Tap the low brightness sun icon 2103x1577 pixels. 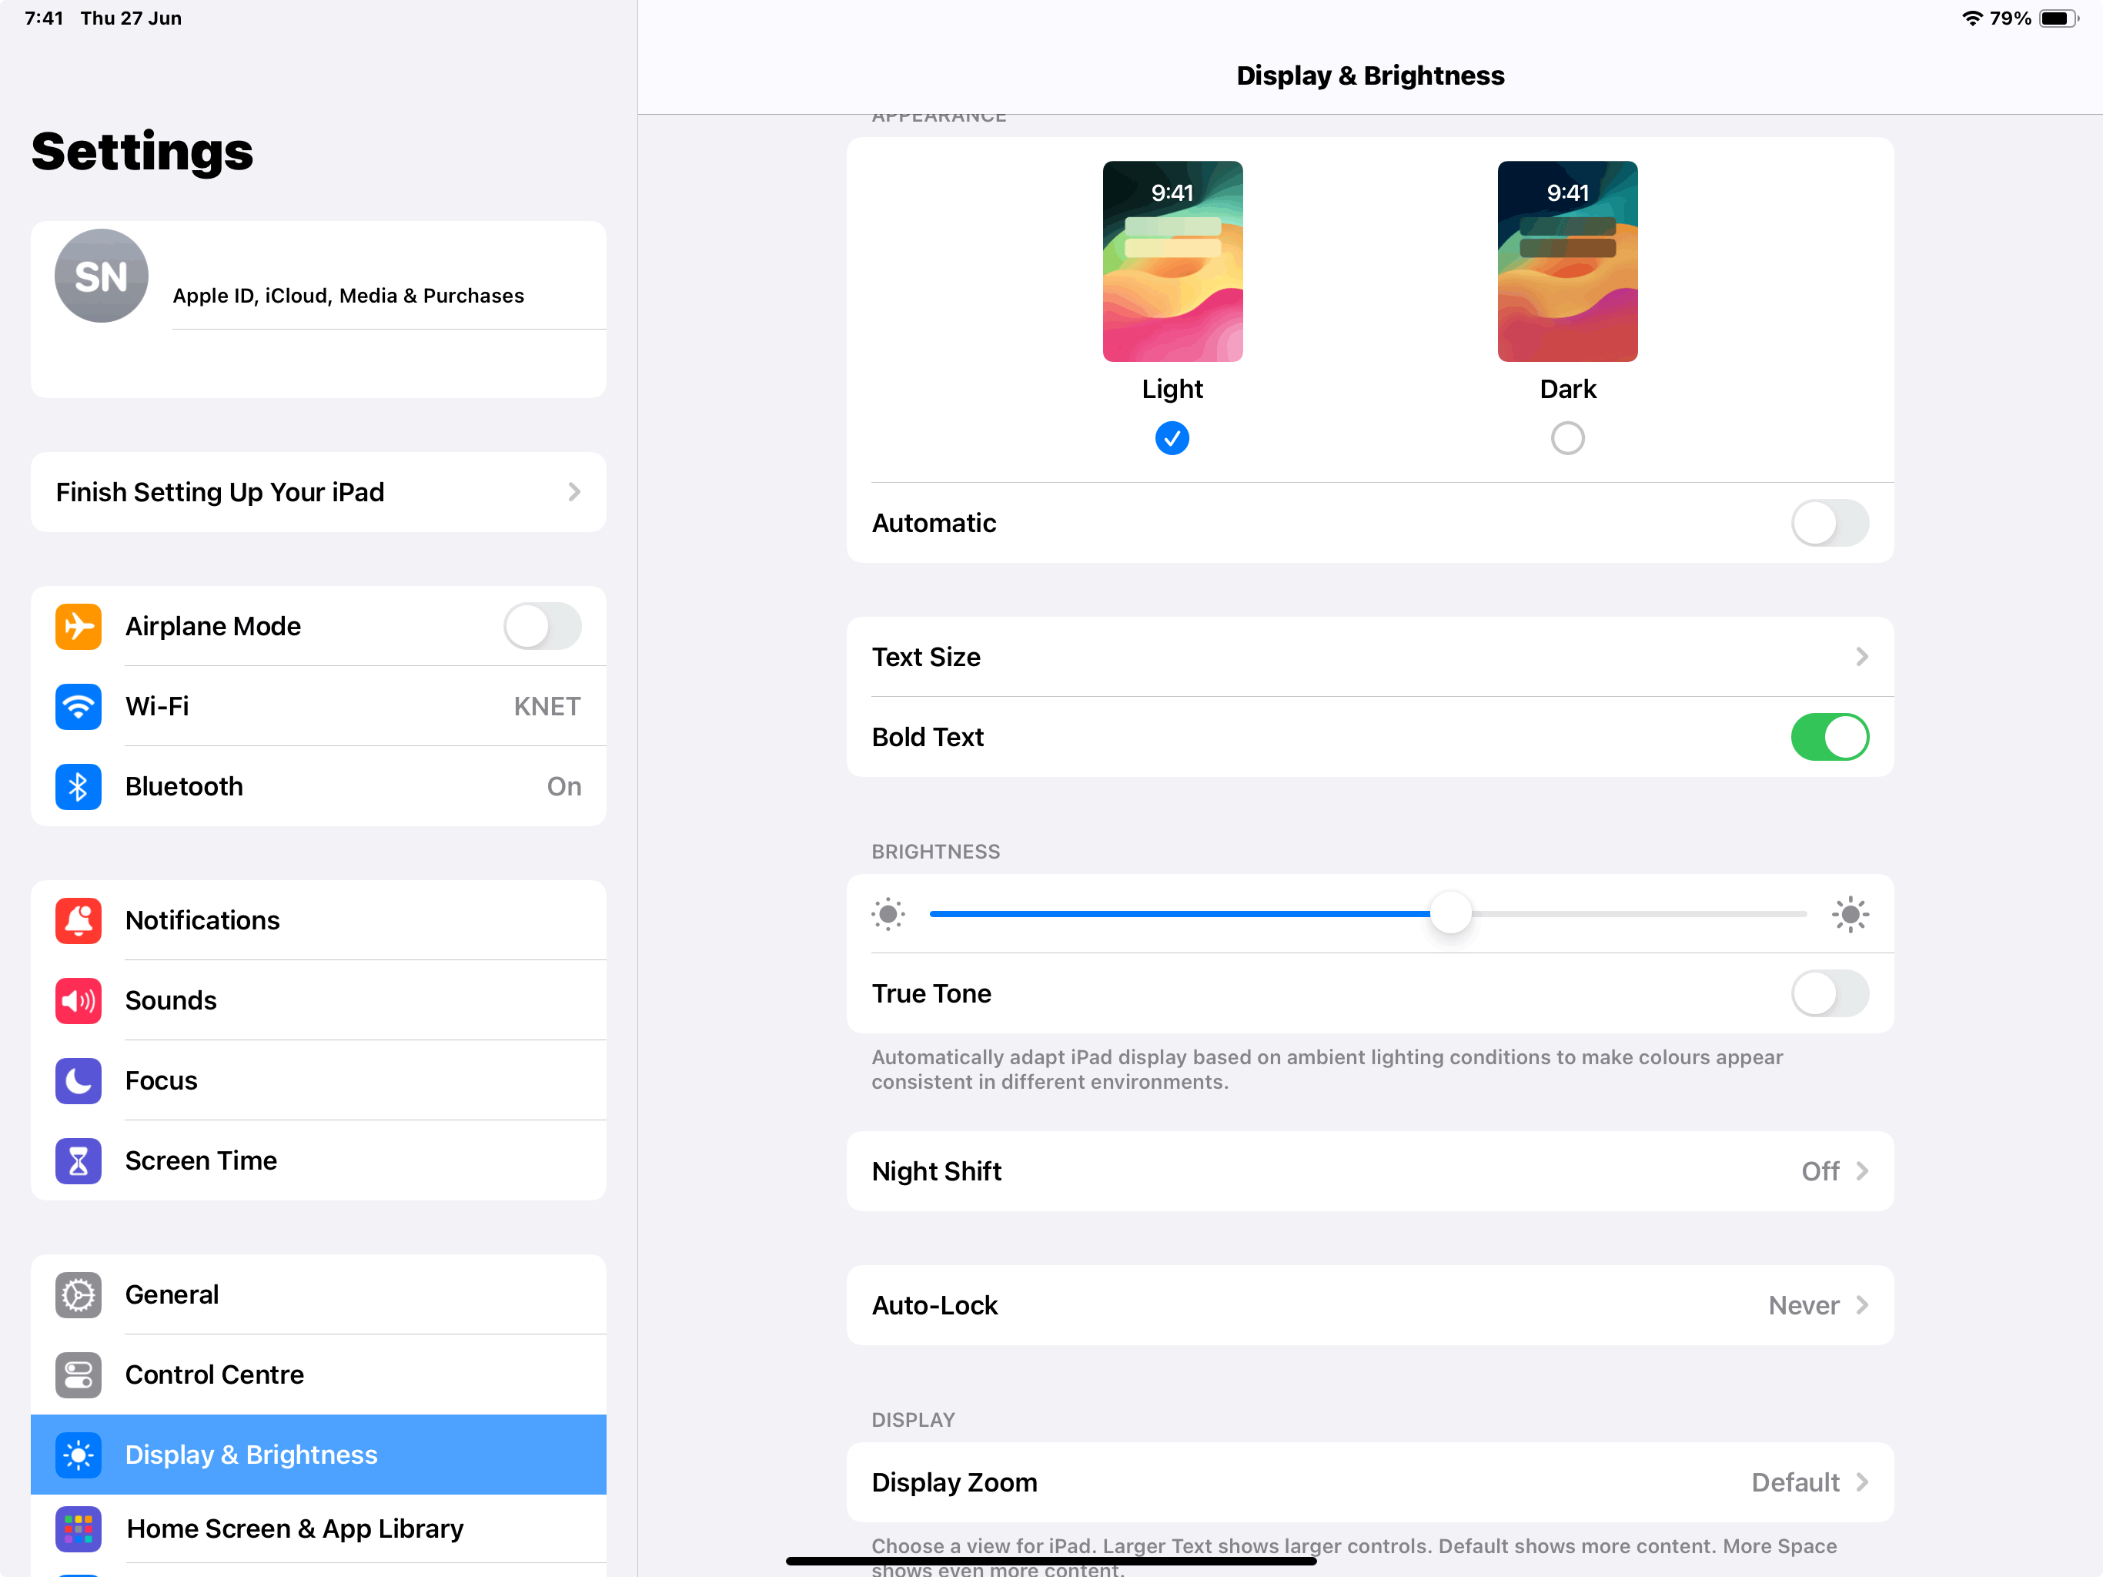point(888,914)
